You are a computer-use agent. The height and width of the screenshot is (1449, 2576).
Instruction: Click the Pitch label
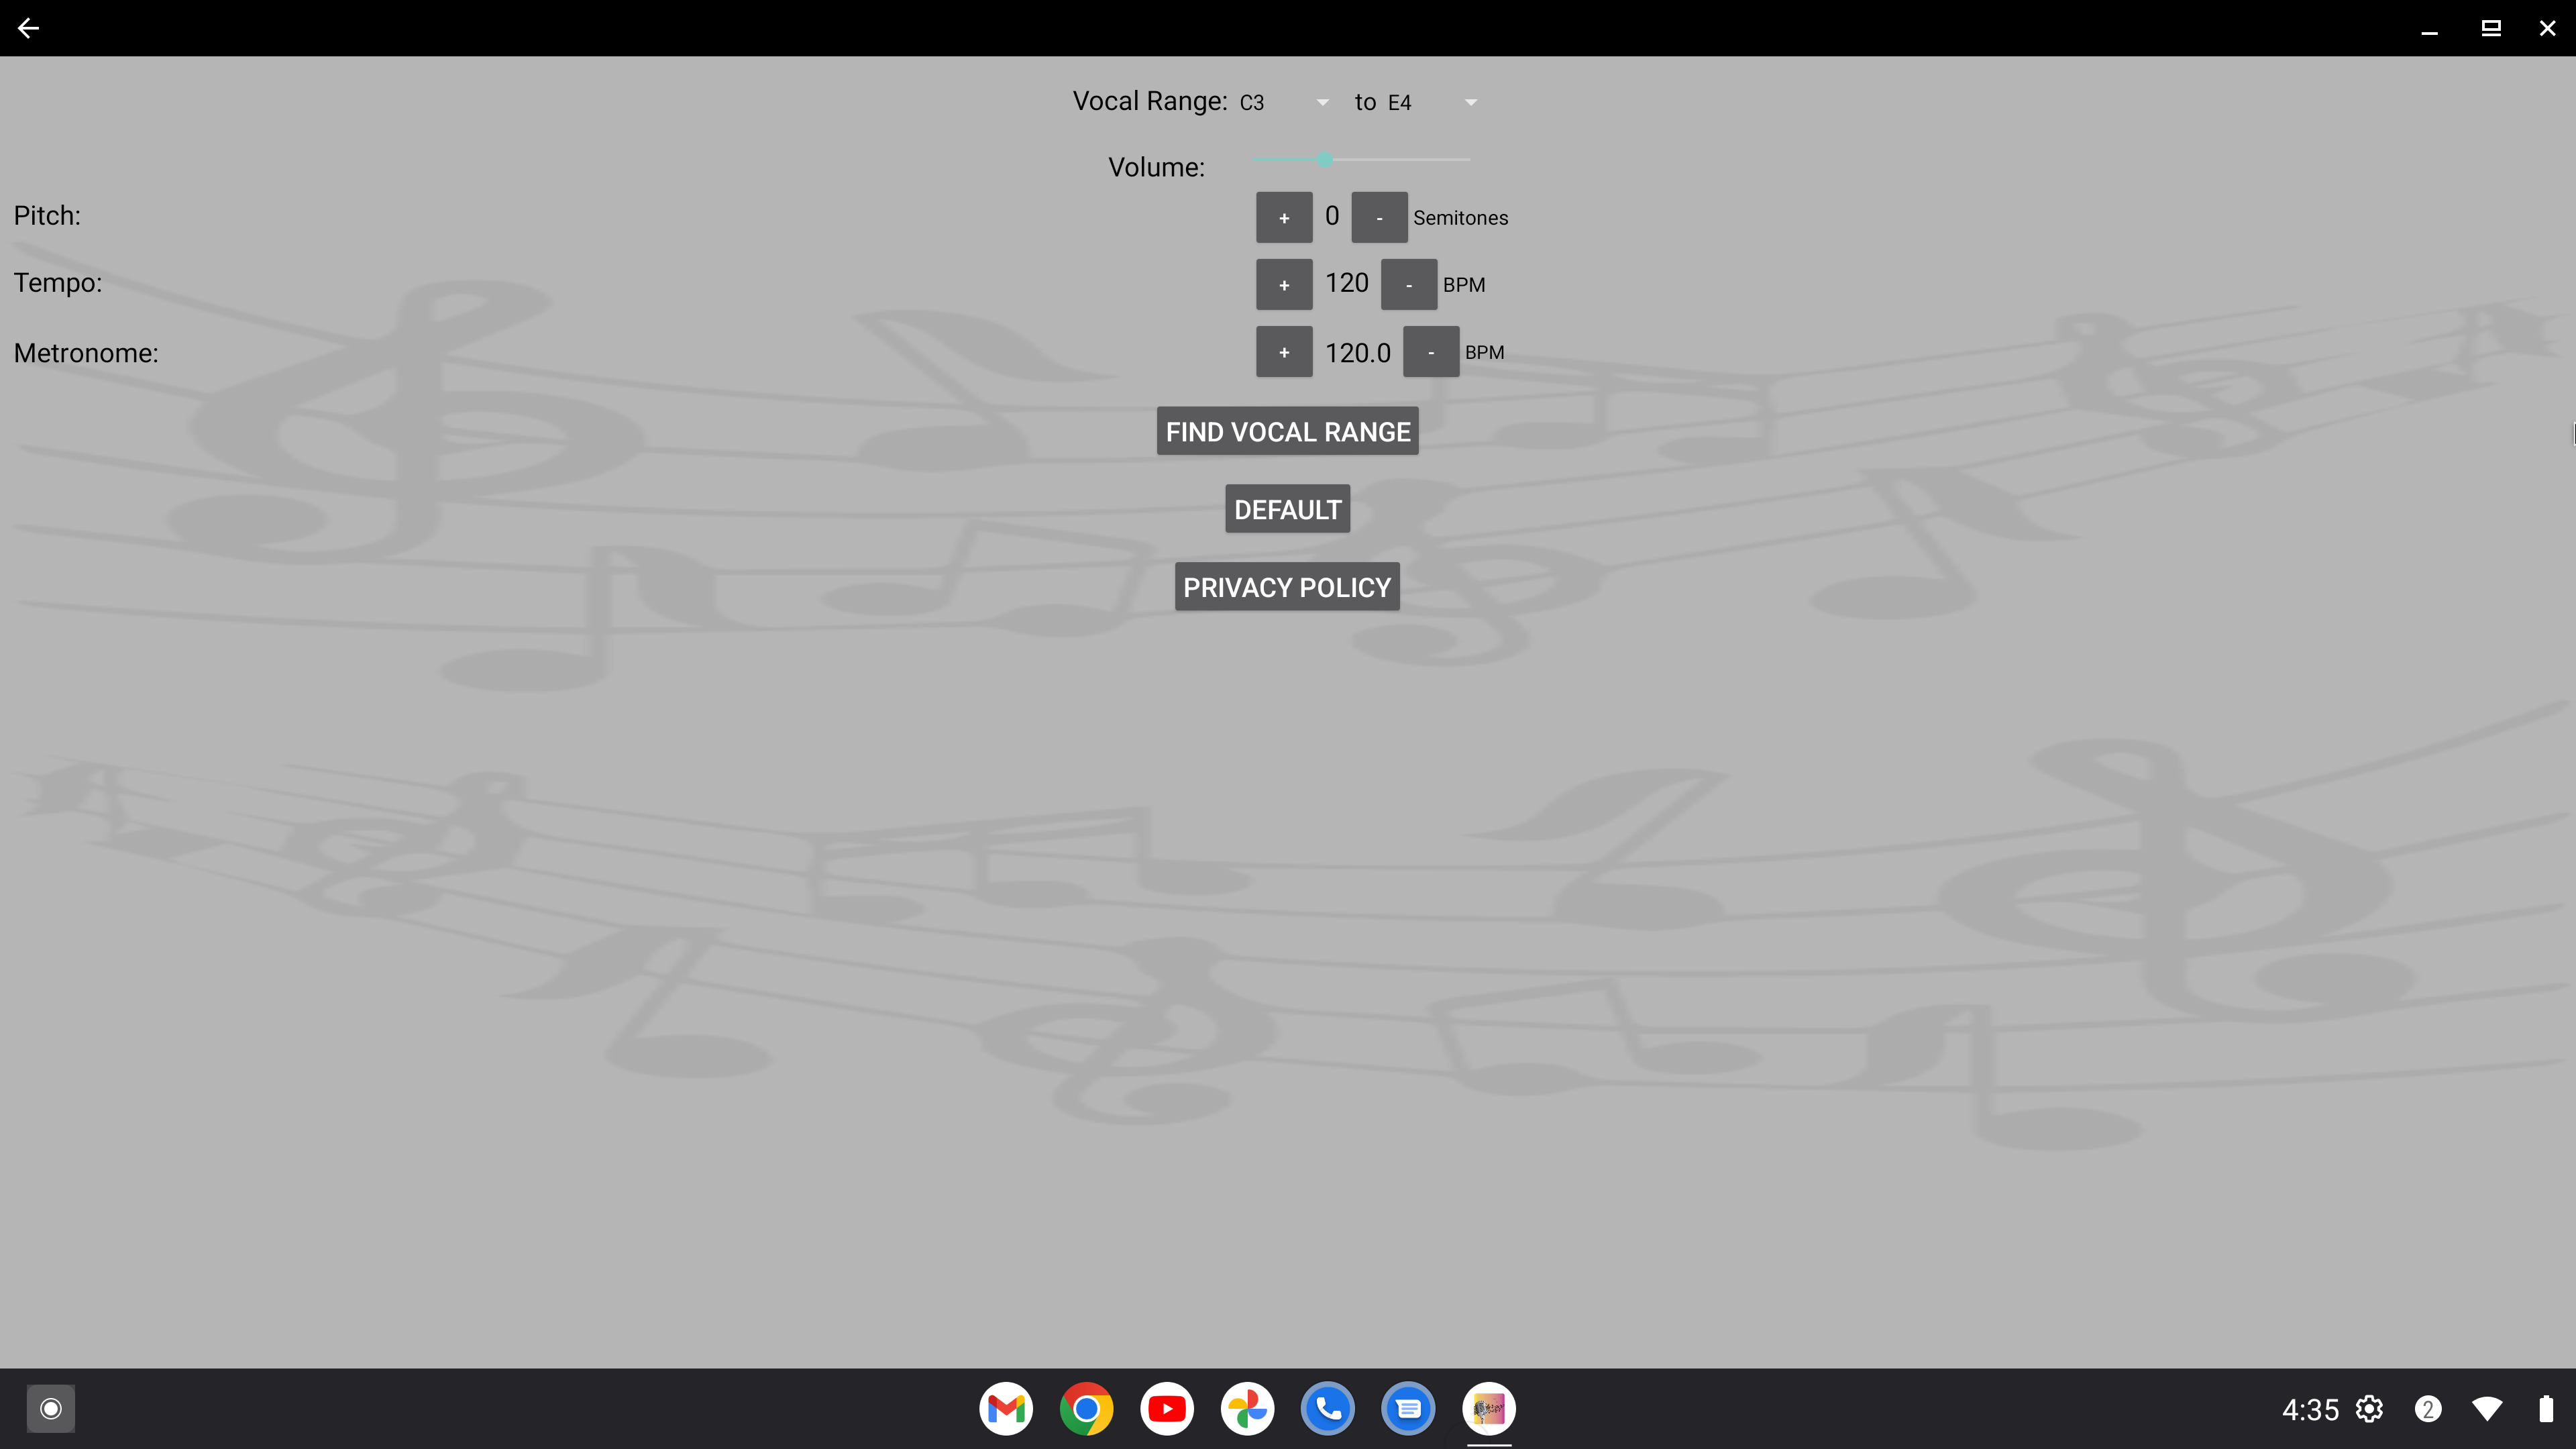[47, 216]
